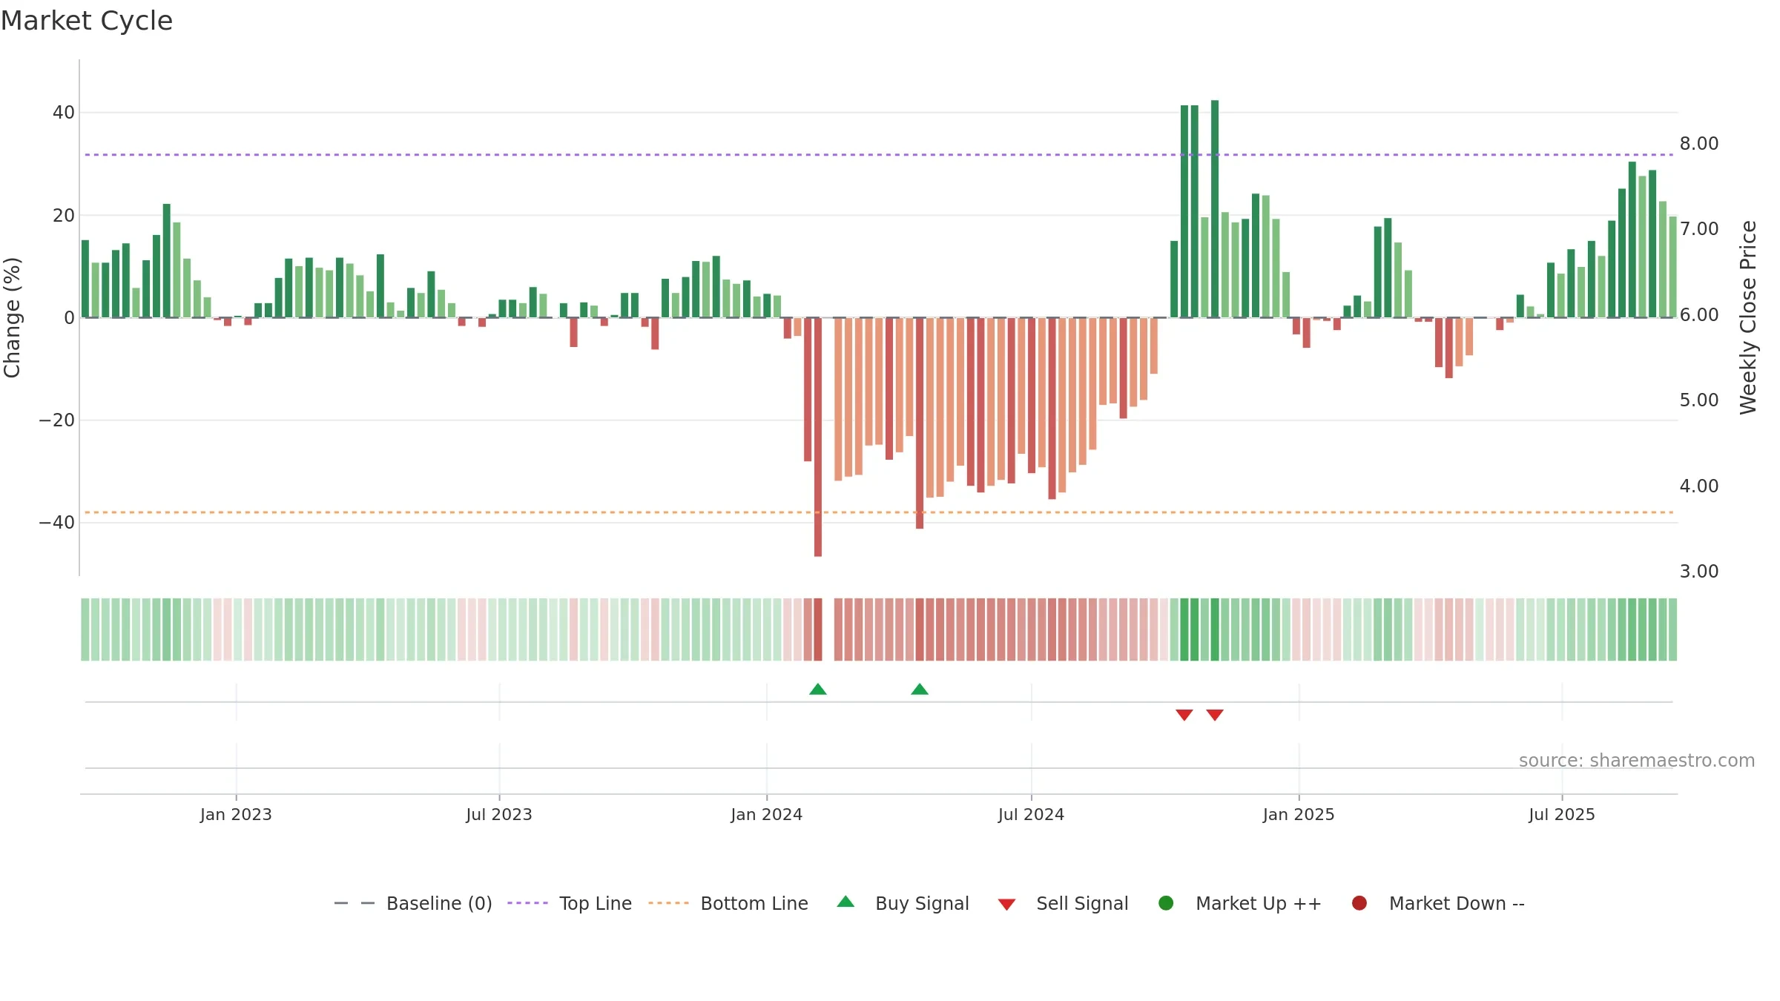Click the 6.00 price axis value
The width and height of the screenshot is (1780, 1001).
point(1699,315)
